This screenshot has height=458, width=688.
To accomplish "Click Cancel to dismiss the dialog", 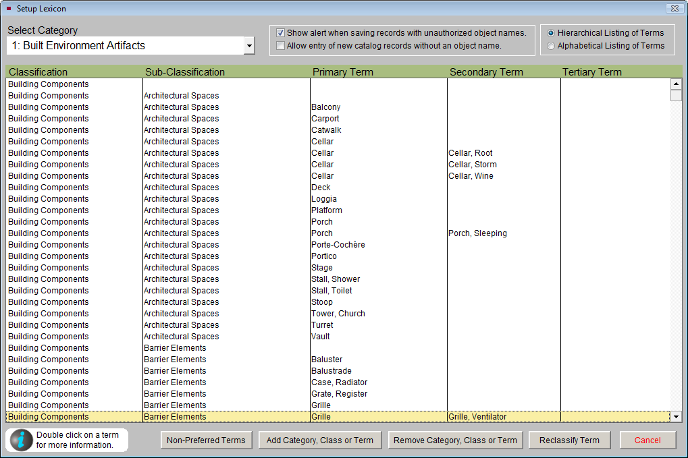I will (x=647, y=440).
